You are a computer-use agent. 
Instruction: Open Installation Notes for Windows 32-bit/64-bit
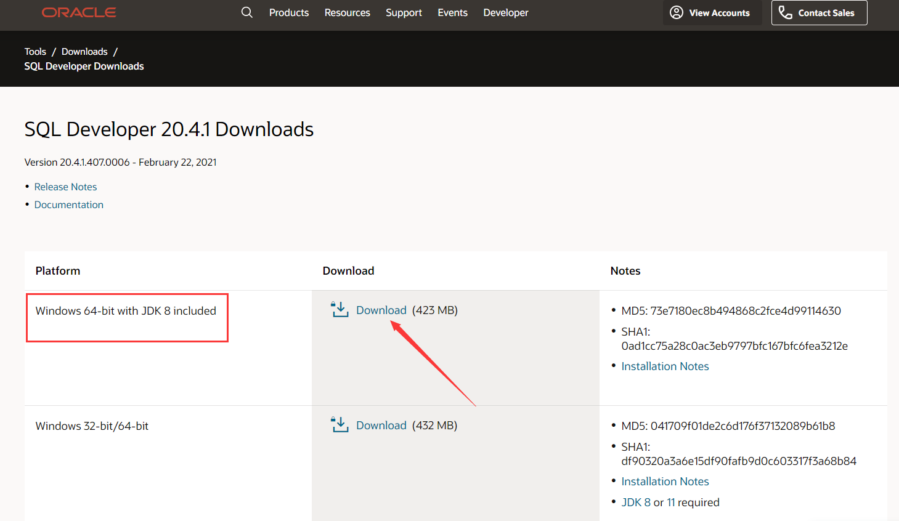click(665, 482)
